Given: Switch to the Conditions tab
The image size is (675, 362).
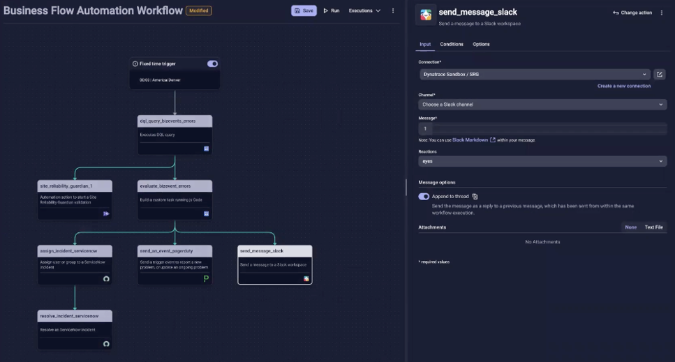Looking at the screenshot, I should tap(452, 44).
